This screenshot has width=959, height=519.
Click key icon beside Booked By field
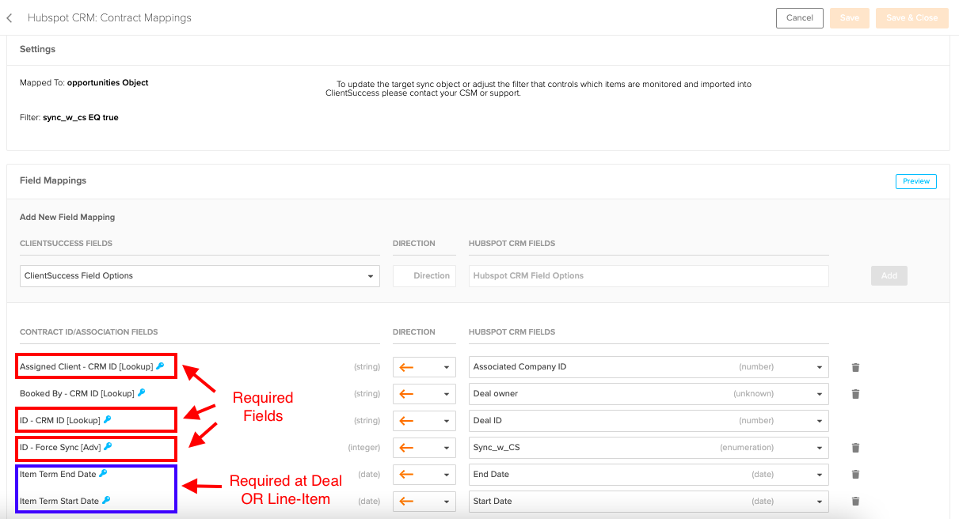pyautogui.click(x=142, y=392)
